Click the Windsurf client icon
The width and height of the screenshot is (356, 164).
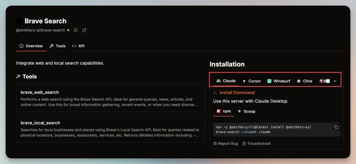(x=269, y=81)
